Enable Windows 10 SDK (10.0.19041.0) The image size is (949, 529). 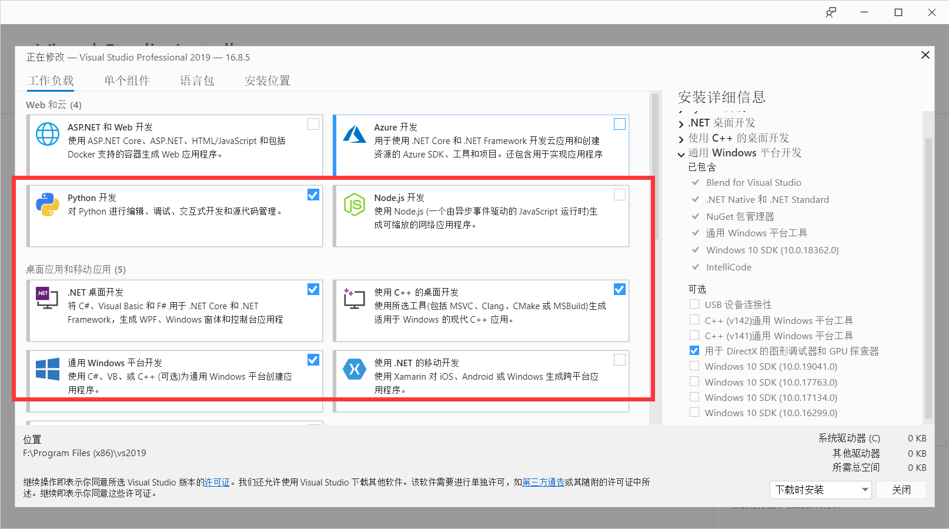[694, 366]
